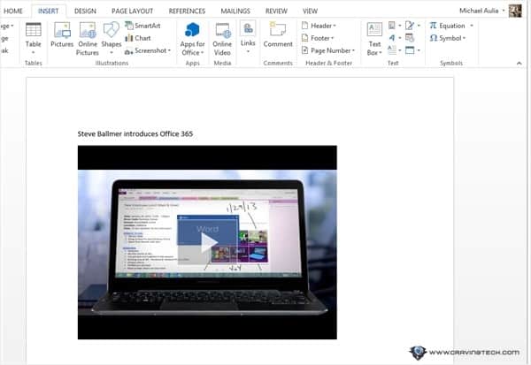Click the Text Box button
Viewport: 531px width, 365px height.
click(x=374, y=39)
